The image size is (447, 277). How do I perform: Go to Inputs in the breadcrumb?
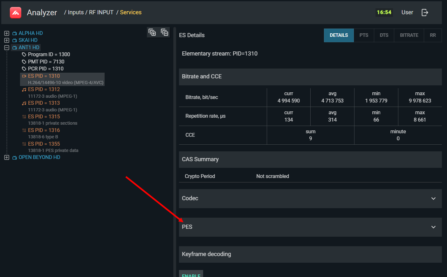pyautogui.click(x=76, y=12)
